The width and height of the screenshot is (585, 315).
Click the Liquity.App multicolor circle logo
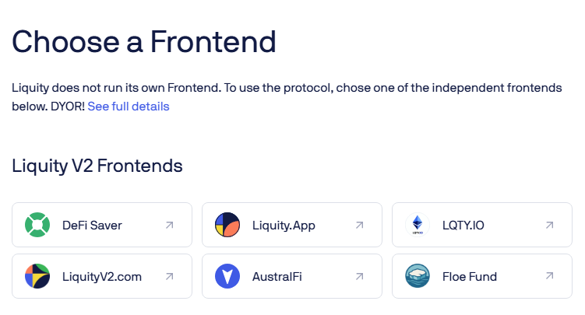coord(227,226)
